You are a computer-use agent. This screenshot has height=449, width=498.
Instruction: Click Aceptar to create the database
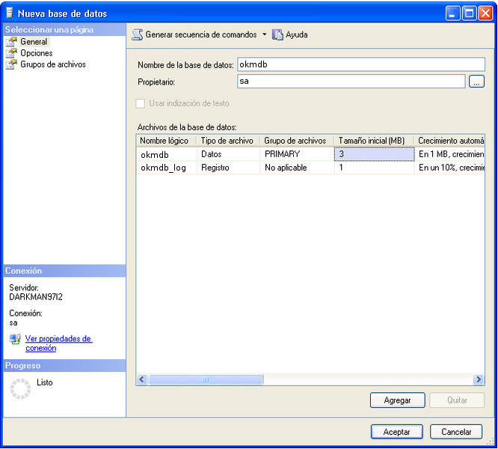(397, 432)
